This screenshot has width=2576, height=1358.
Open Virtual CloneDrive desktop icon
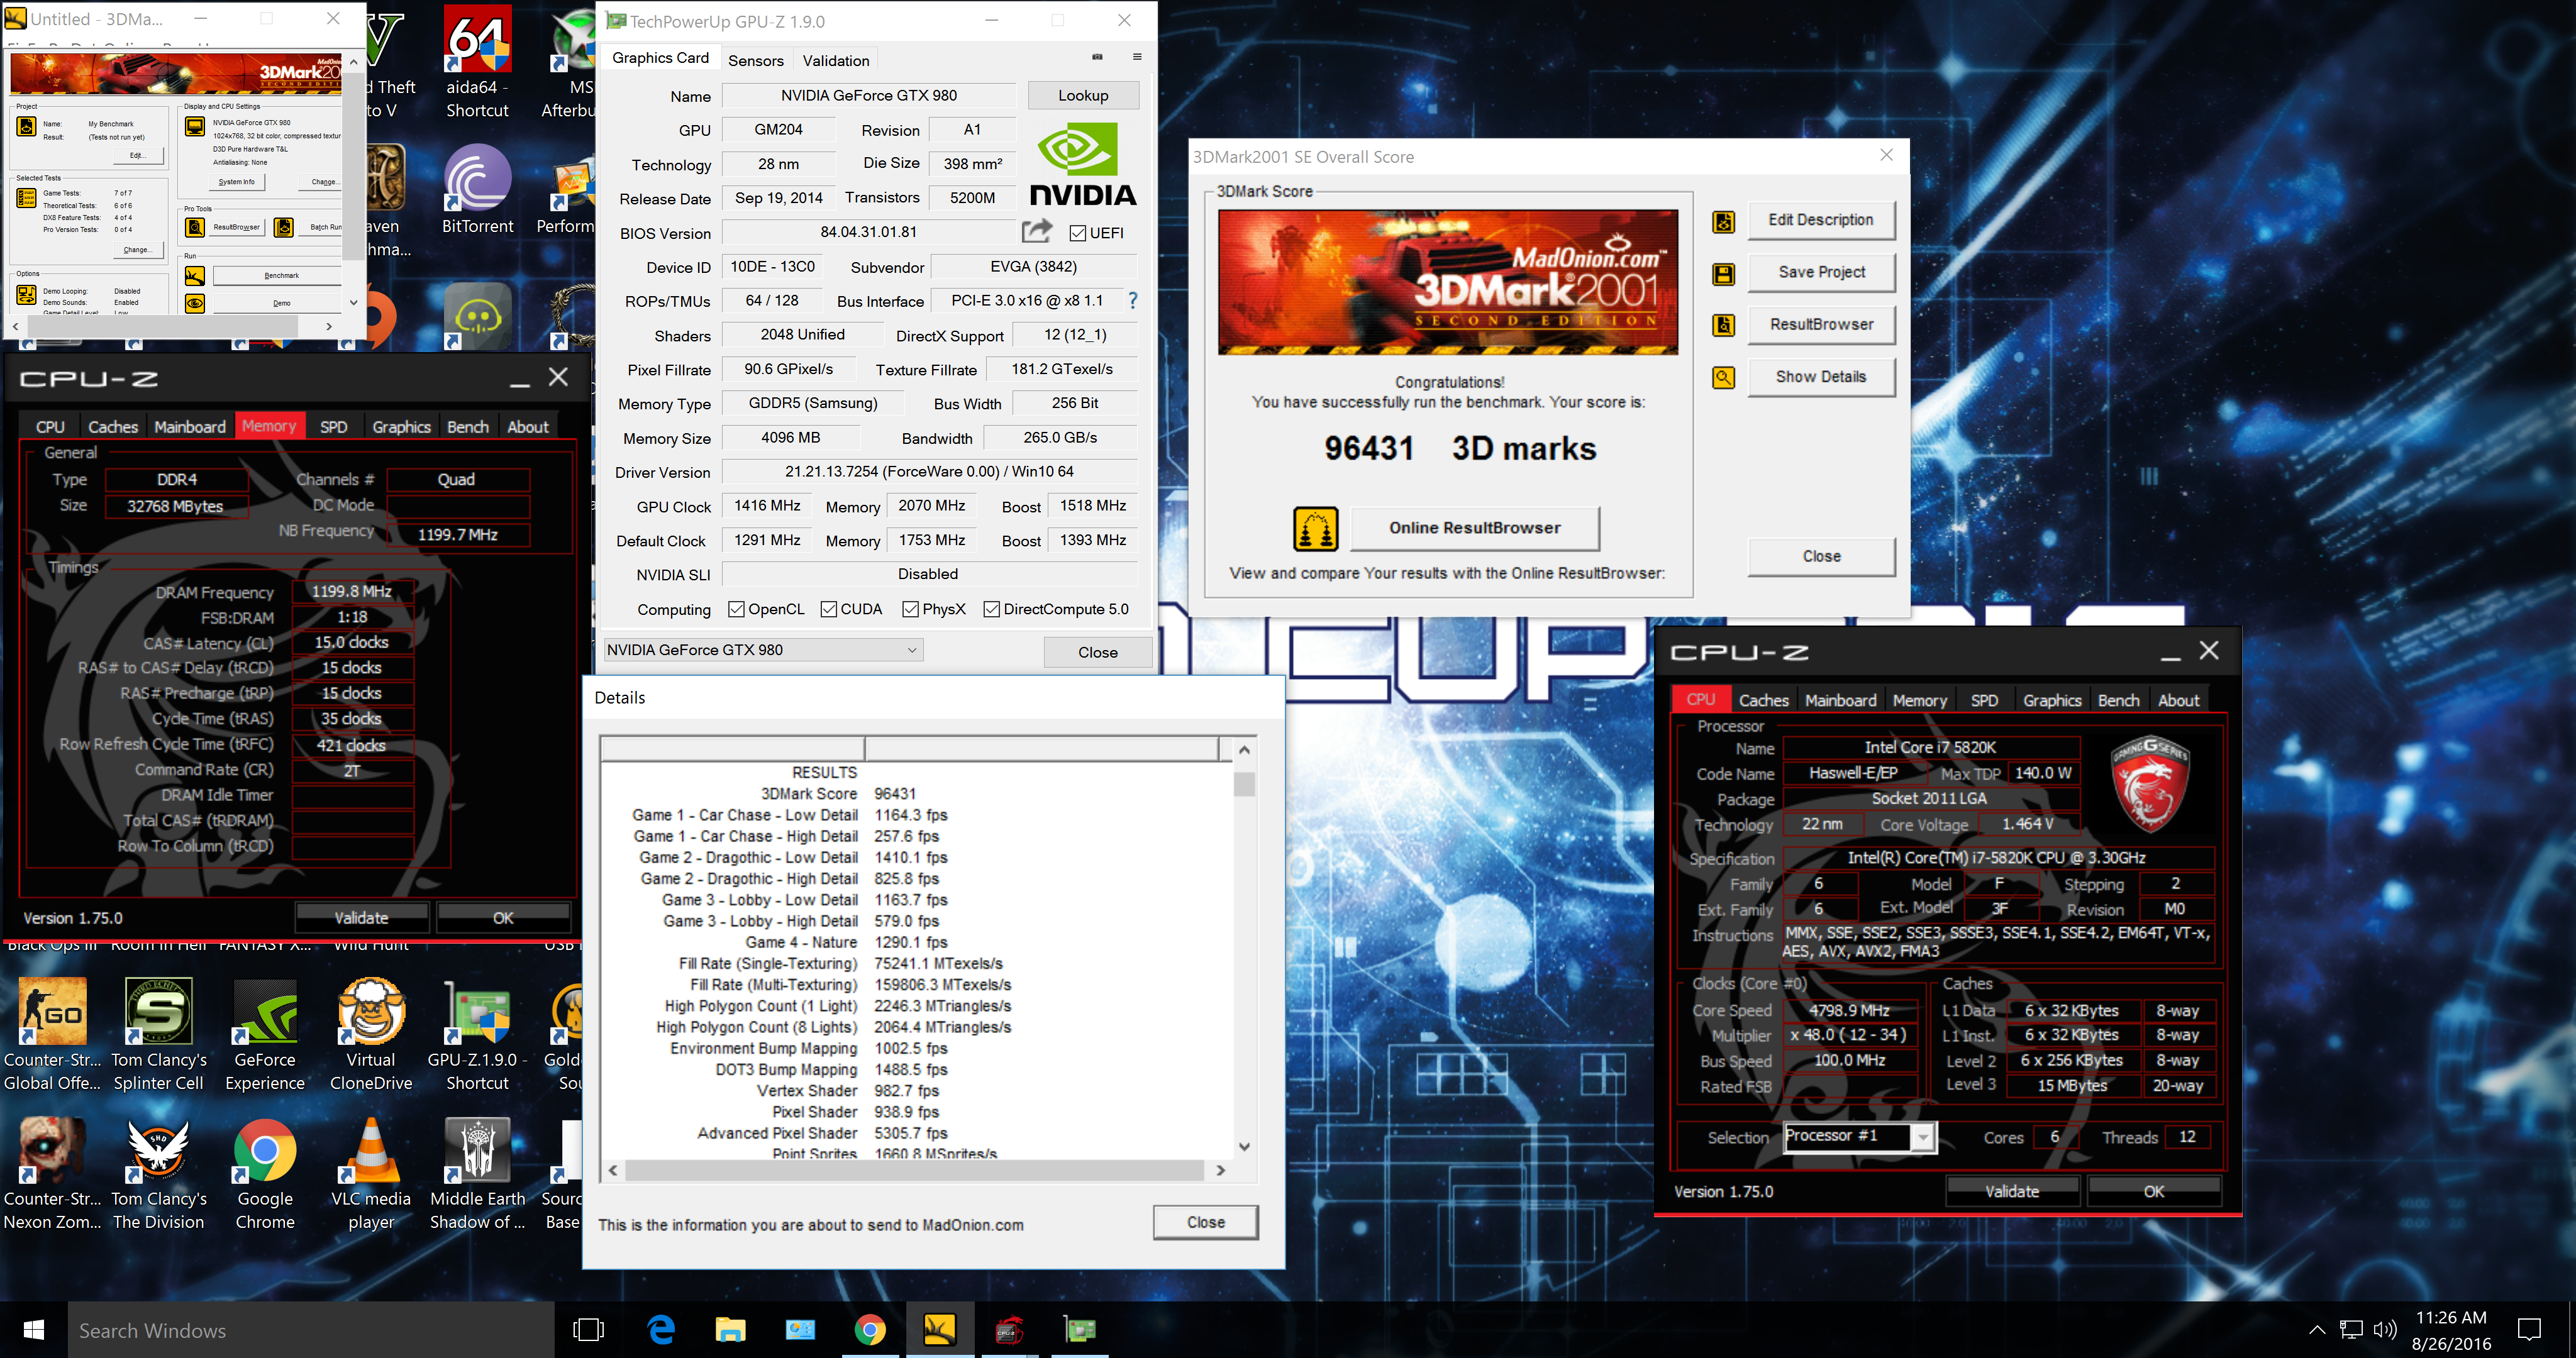pos(371,1035)
